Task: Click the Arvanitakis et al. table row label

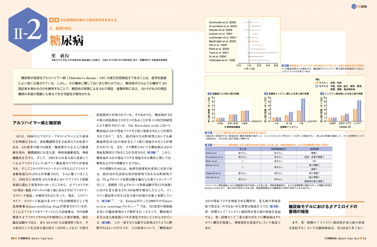Action: (x=215, y=157)
